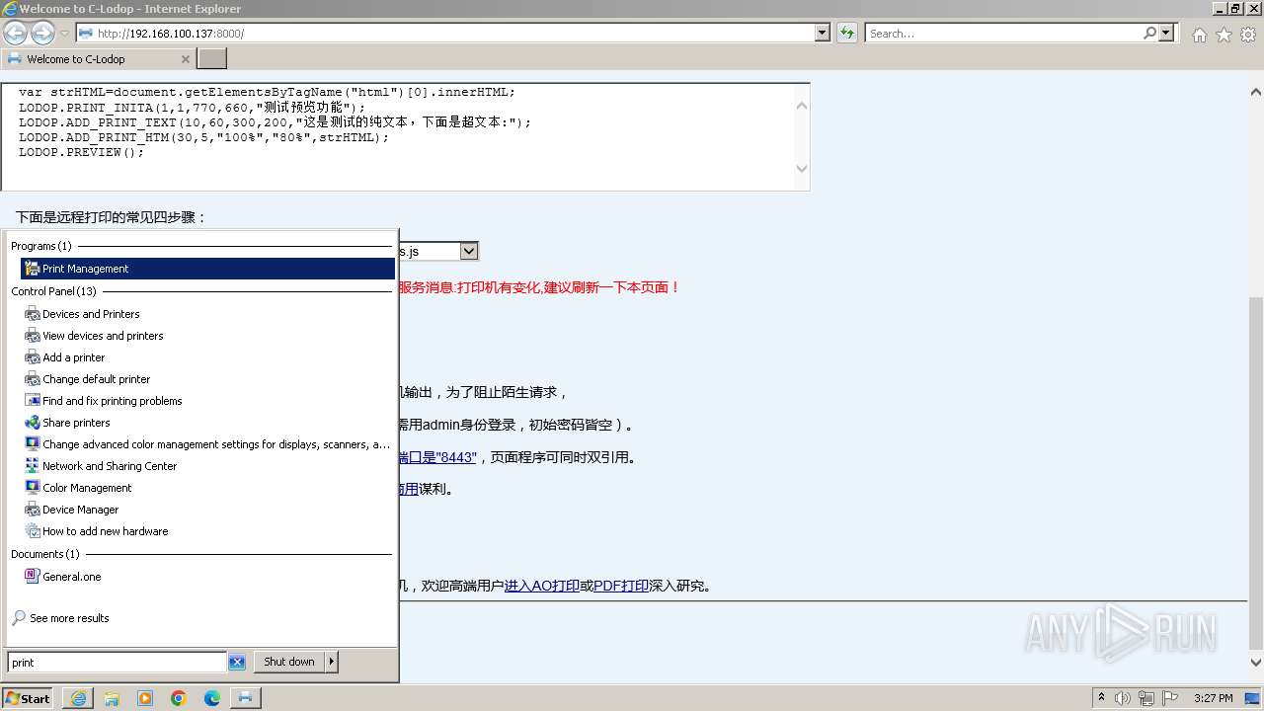The image size is (1264, 711).
Task: Click the Share printers icon
Action: 33,423
